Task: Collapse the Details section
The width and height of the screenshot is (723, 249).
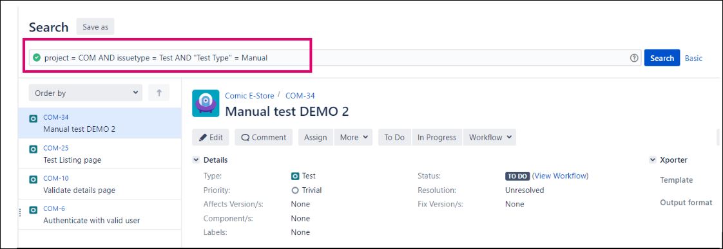Action: [196, 160]
